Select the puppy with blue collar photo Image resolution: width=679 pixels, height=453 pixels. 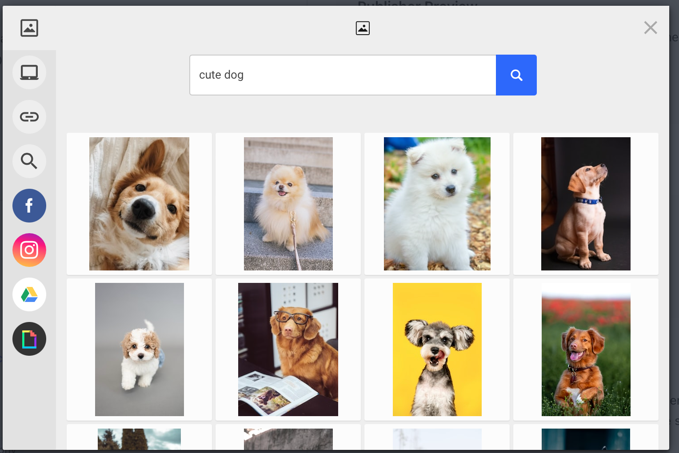coord(586,204)
